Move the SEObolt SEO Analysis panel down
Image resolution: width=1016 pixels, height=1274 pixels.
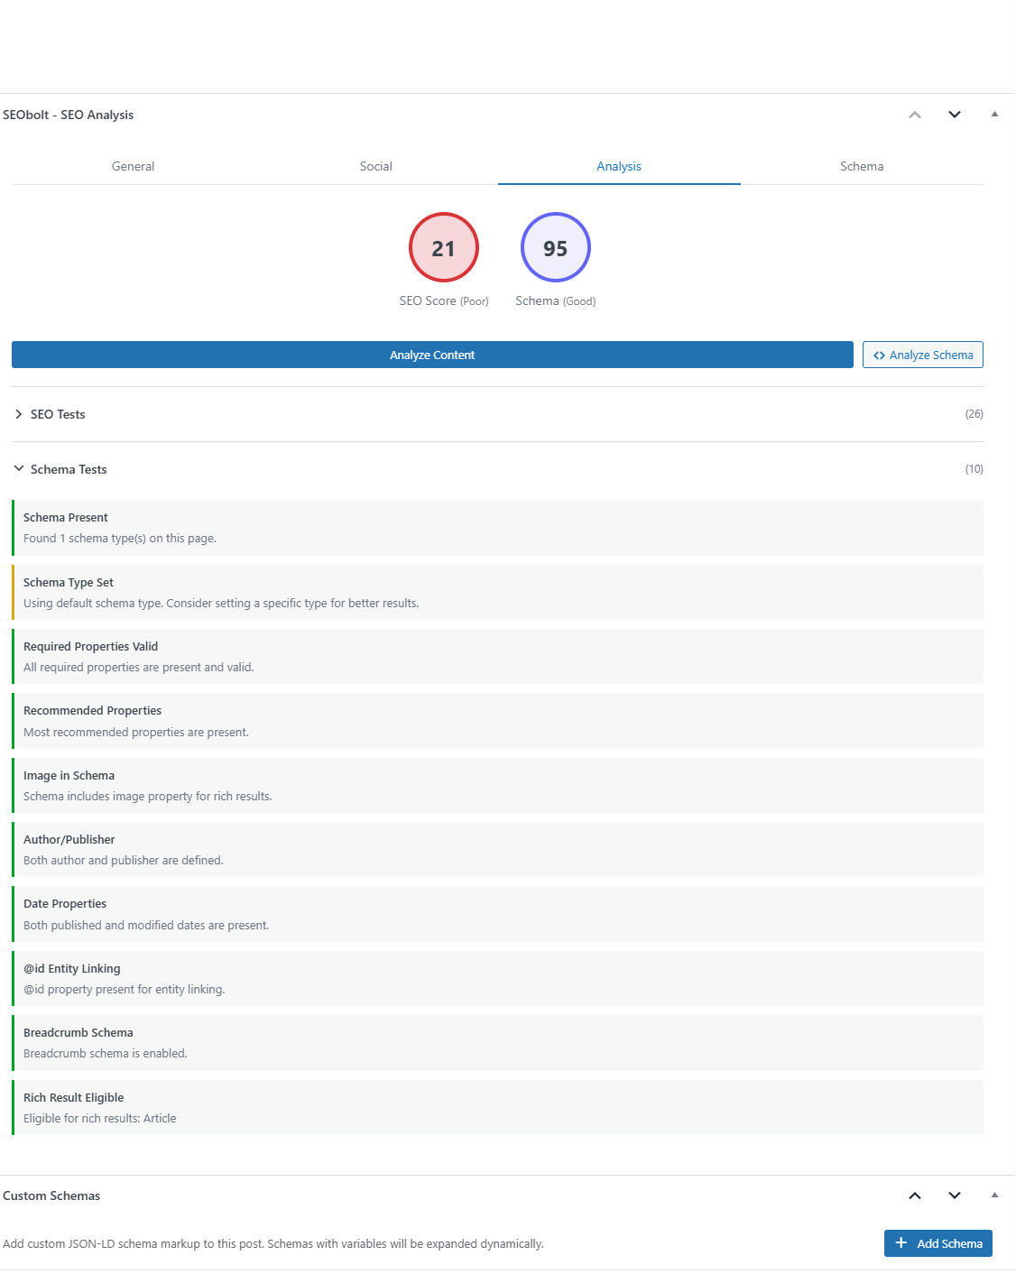(x=954, y=115)
